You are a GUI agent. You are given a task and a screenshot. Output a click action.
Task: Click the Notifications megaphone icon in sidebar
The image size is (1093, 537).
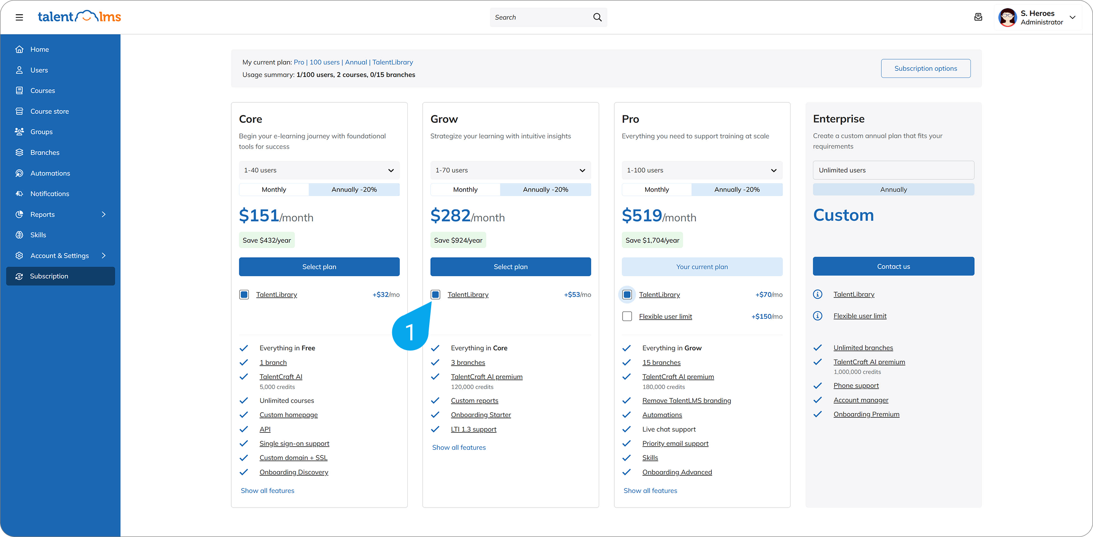click(x=19, y=194)
